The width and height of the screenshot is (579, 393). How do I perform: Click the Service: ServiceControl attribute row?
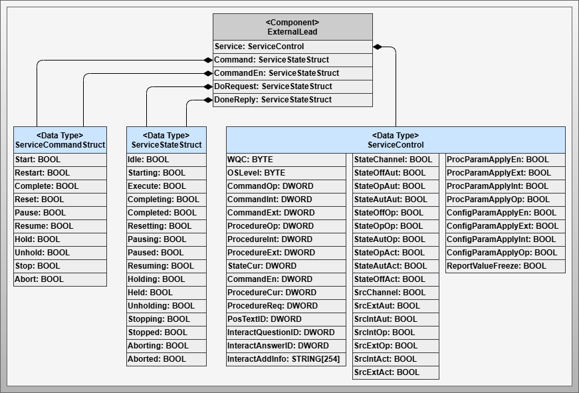292,47
